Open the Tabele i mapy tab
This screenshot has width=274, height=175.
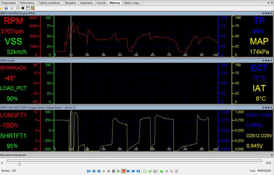(x=131, y=3)
